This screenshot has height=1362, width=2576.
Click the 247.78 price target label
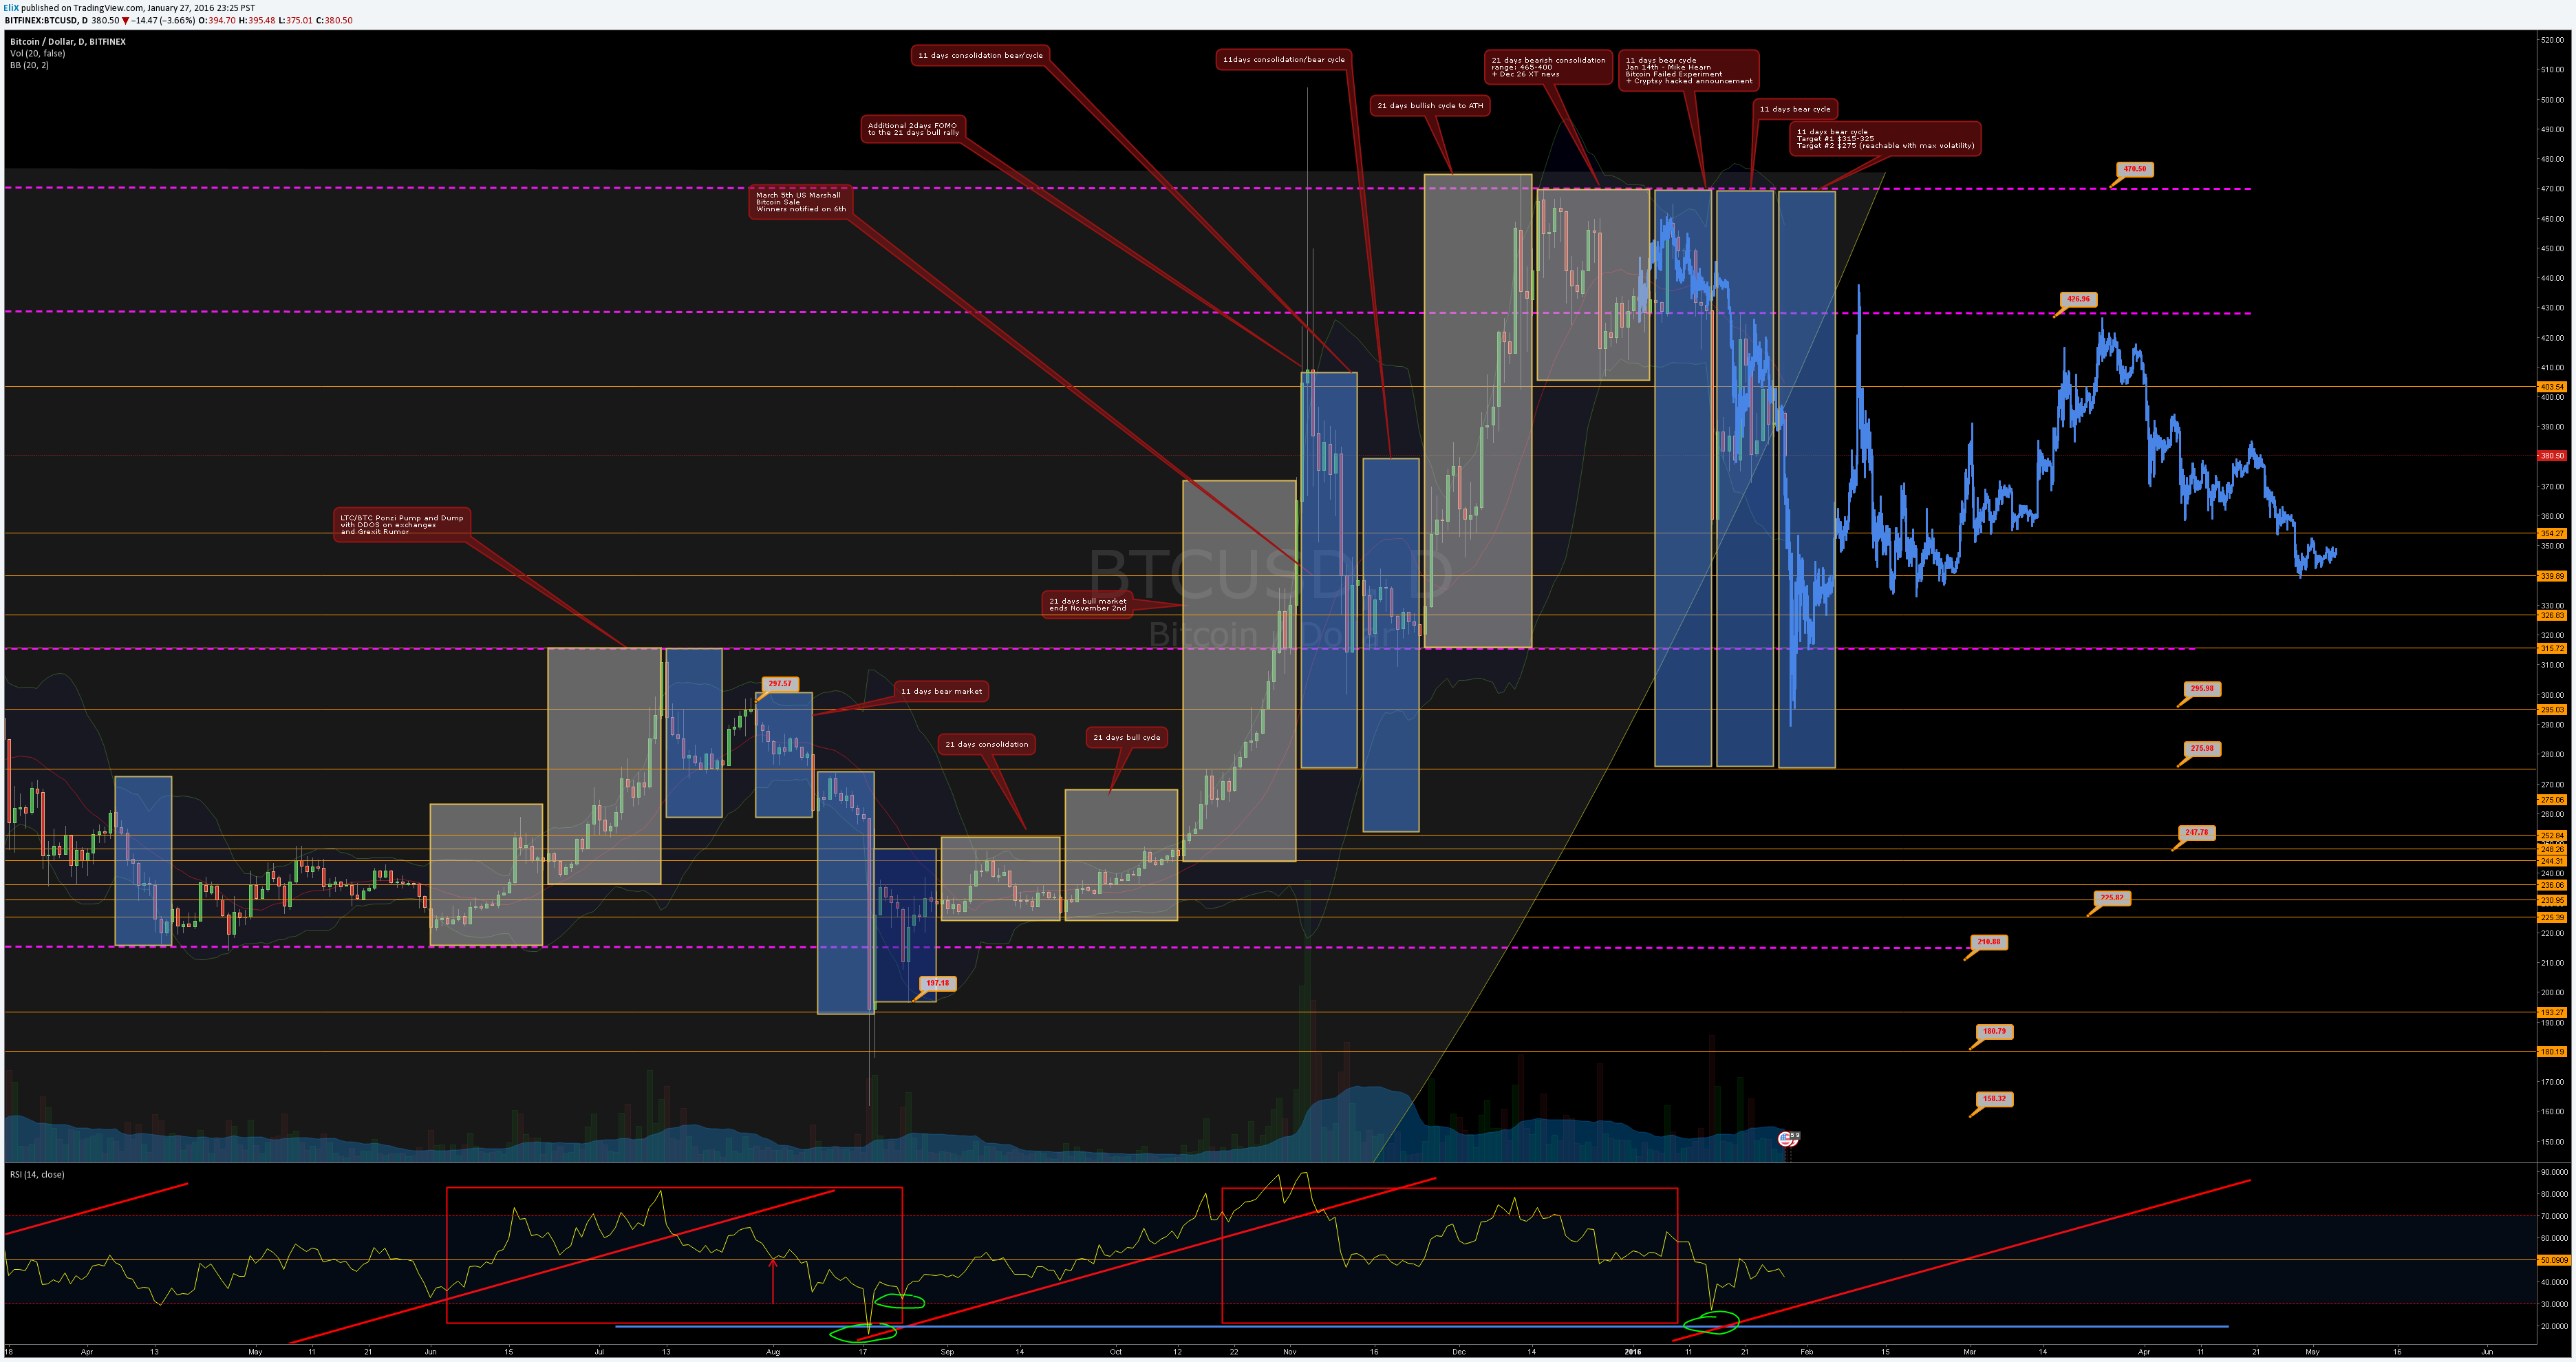click(x=2197, y=833)
